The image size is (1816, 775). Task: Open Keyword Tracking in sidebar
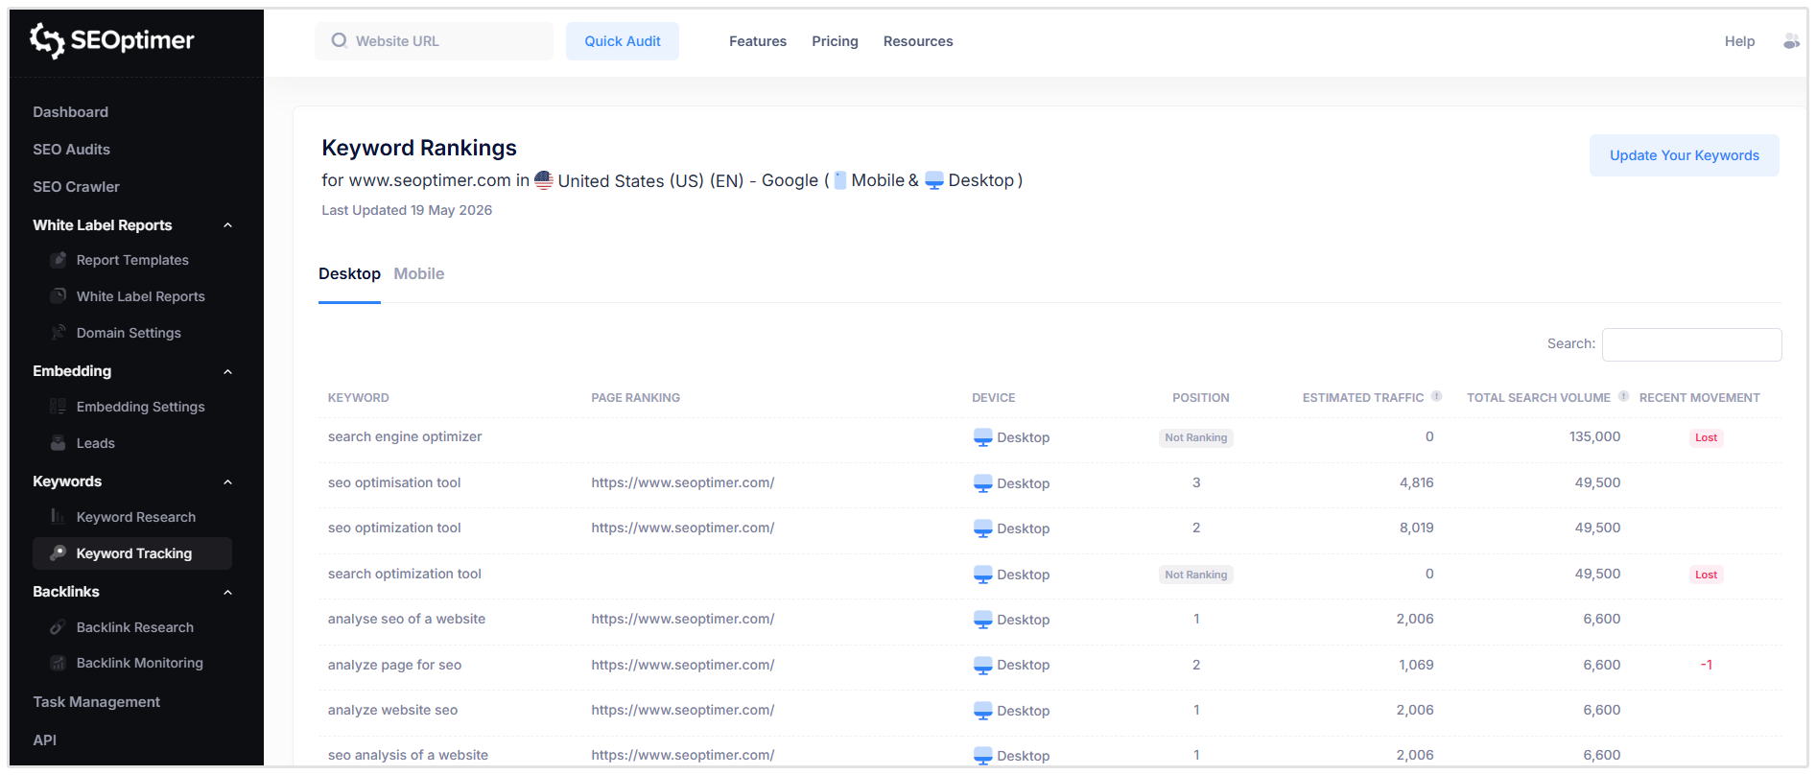click(x=132, y=553)
